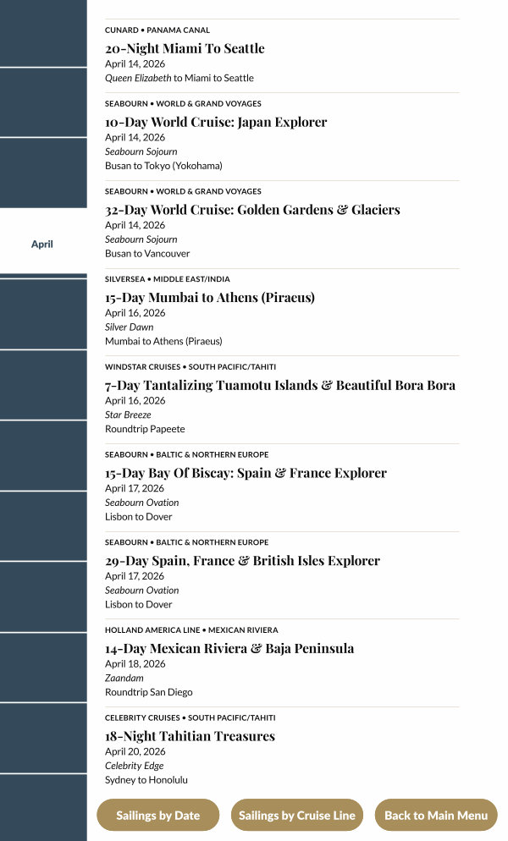Click the Celebrity Edge ship name
Screen dimensions: 508x841
pyautogui.click(x=134, y=766)
